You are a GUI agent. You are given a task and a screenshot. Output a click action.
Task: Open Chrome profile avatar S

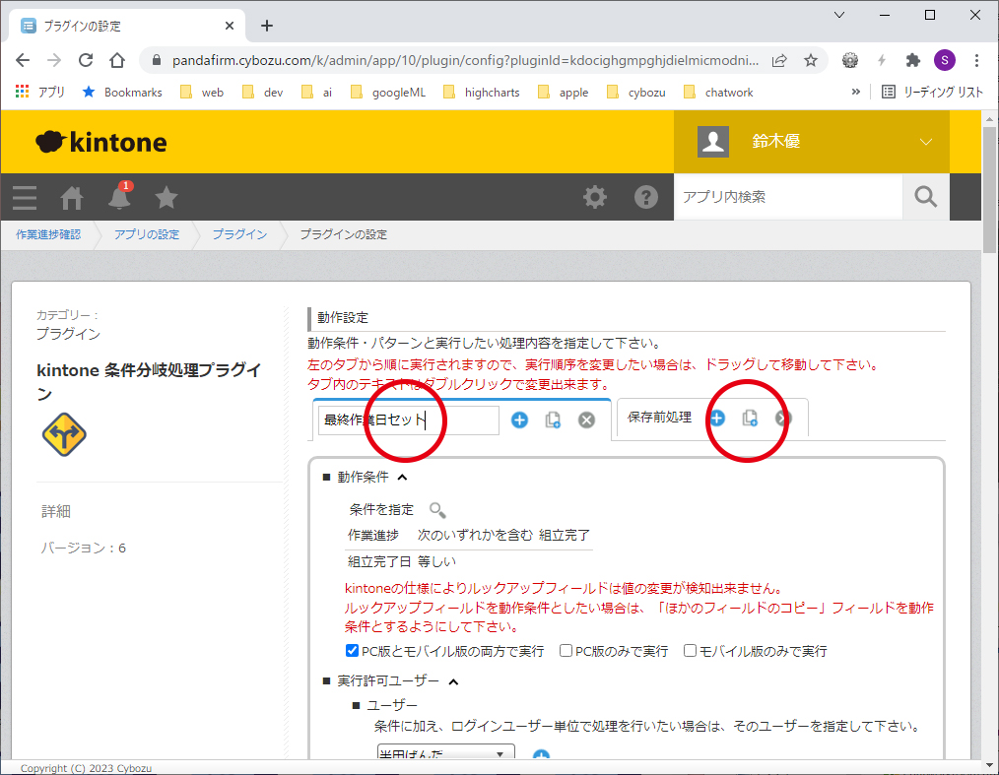(944, 60)
